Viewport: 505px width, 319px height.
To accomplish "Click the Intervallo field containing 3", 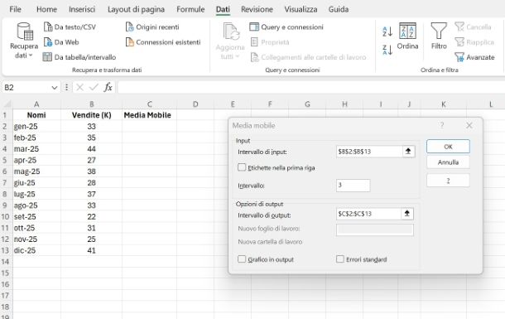I will pyautogui.click(x=353, y=186).
